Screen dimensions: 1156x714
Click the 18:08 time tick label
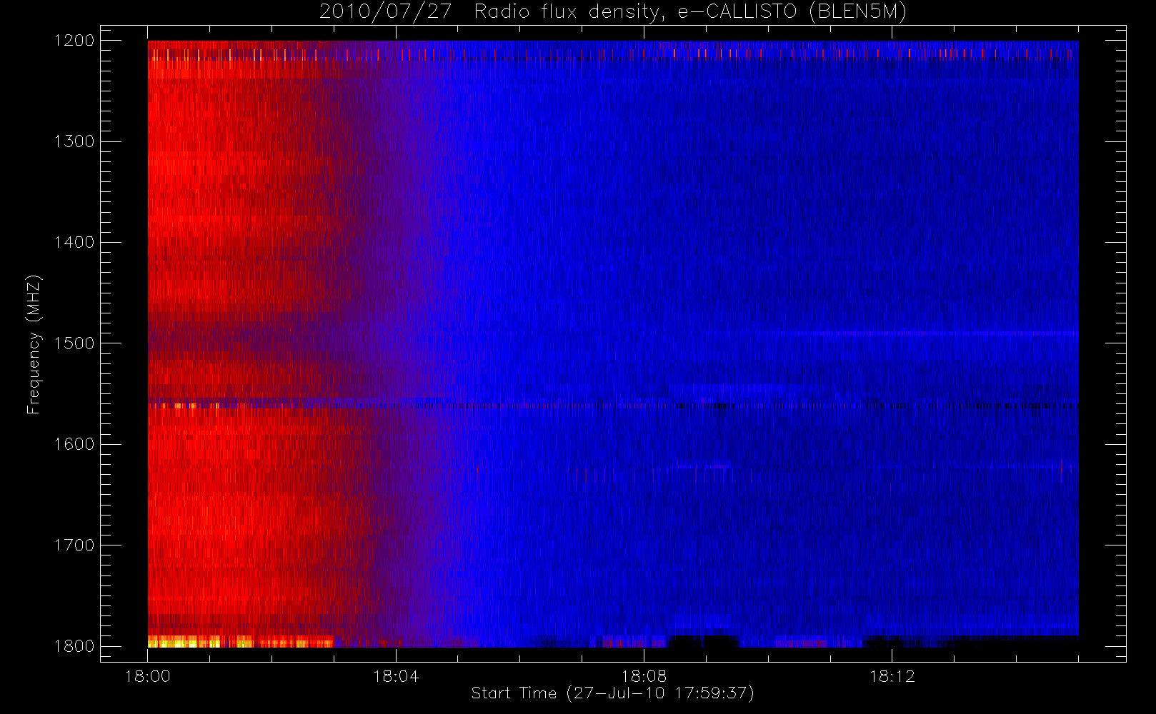pos(644,676)
